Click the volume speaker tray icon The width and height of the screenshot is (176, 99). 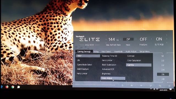coord(157,89)
